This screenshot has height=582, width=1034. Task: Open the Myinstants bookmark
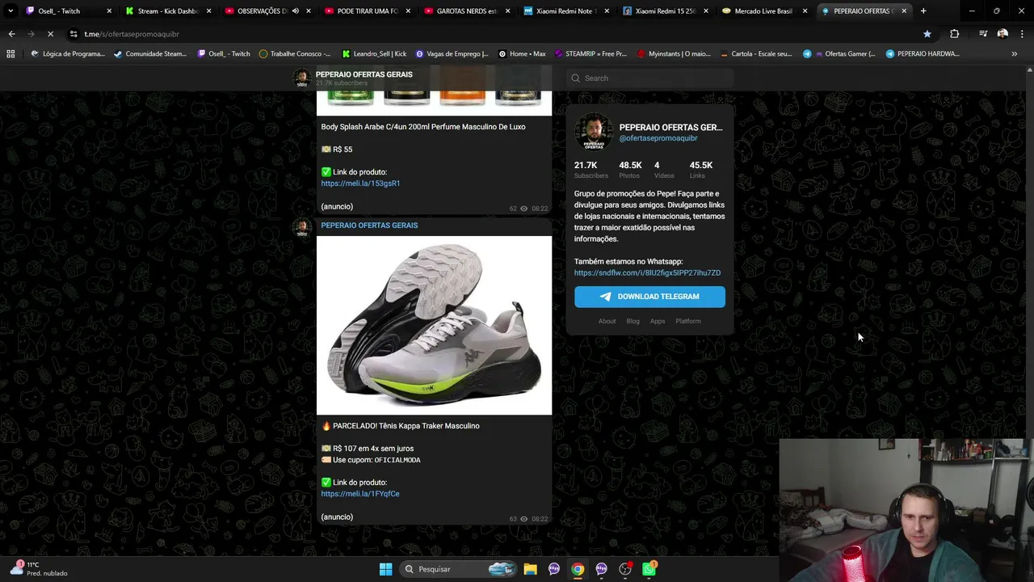coord(674,53)
